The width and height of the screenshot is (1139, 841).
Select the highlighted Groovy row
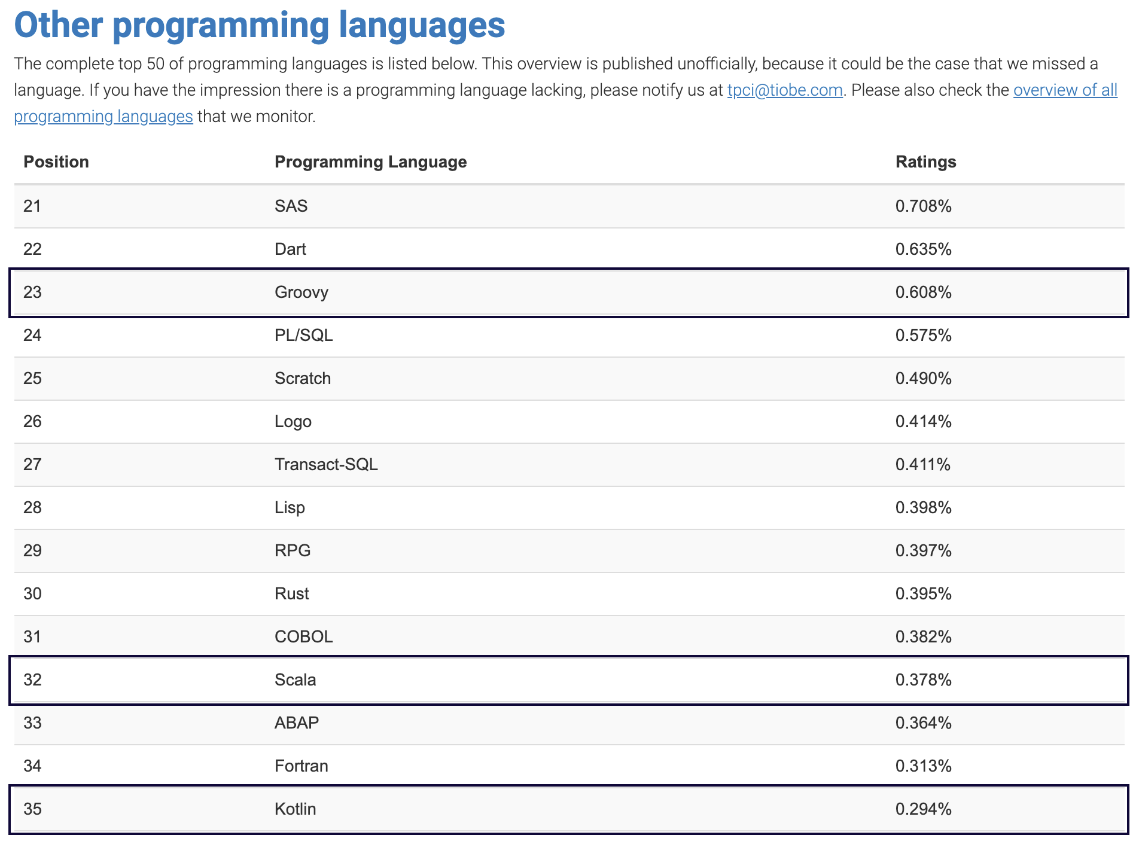point(568,292)
